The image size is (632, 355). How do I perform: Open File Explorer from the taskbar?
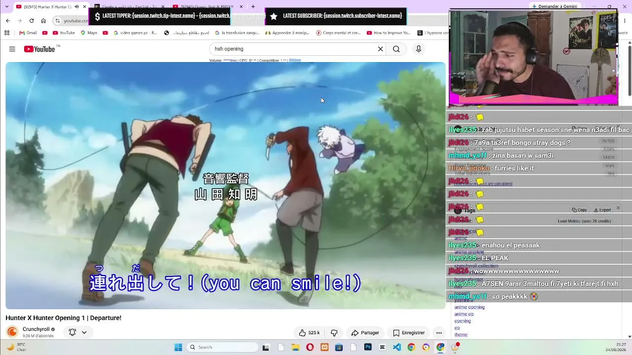coord(295,347)
